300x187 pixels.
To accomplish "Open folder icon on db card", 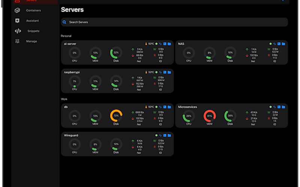I will [169, 107].
